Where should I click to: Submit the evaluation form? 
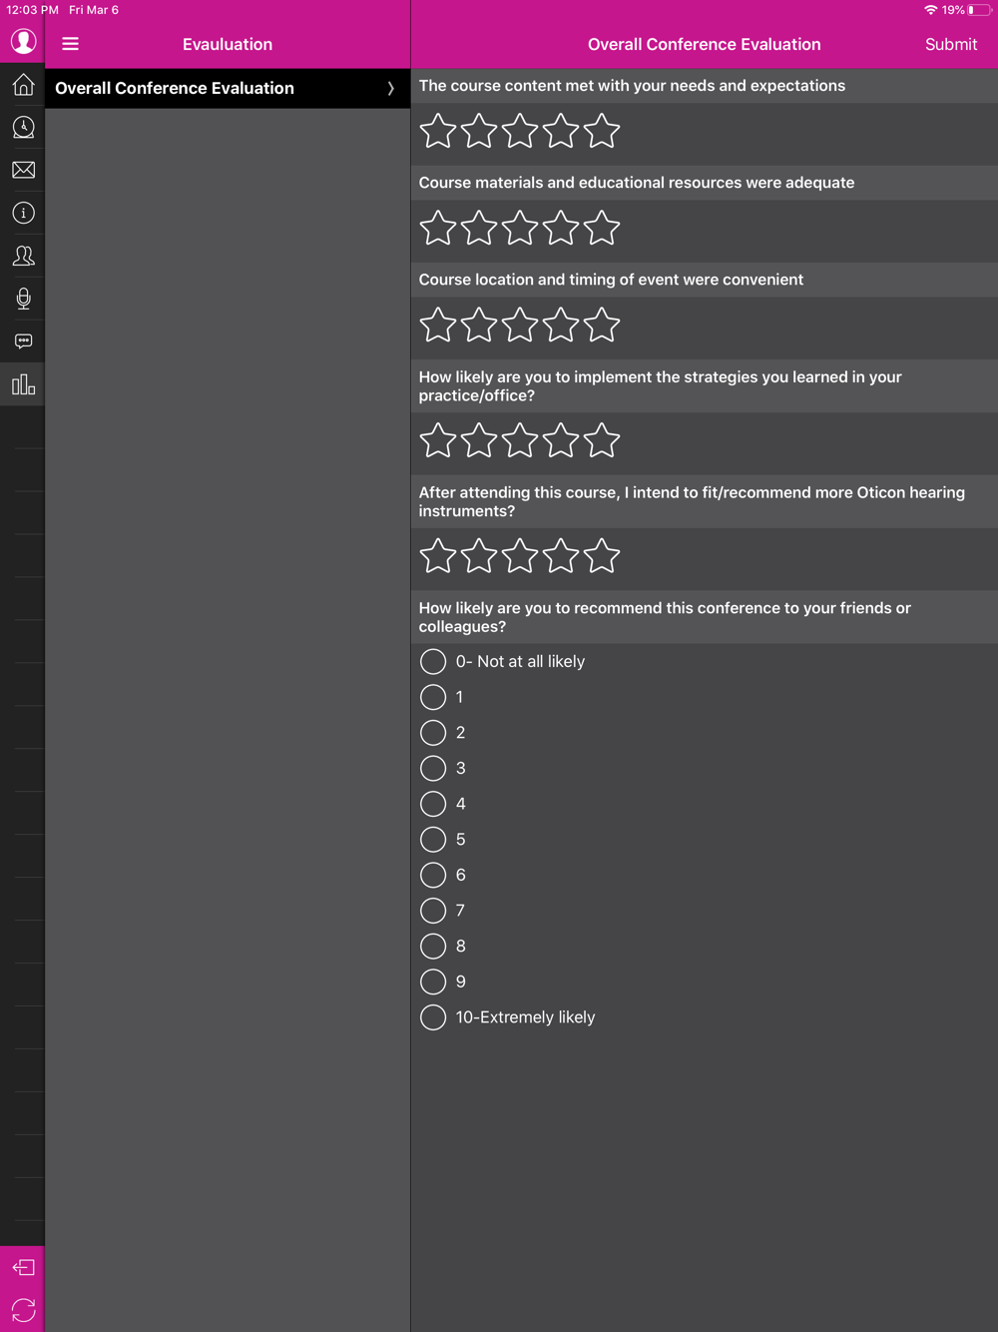coord(950,44)
